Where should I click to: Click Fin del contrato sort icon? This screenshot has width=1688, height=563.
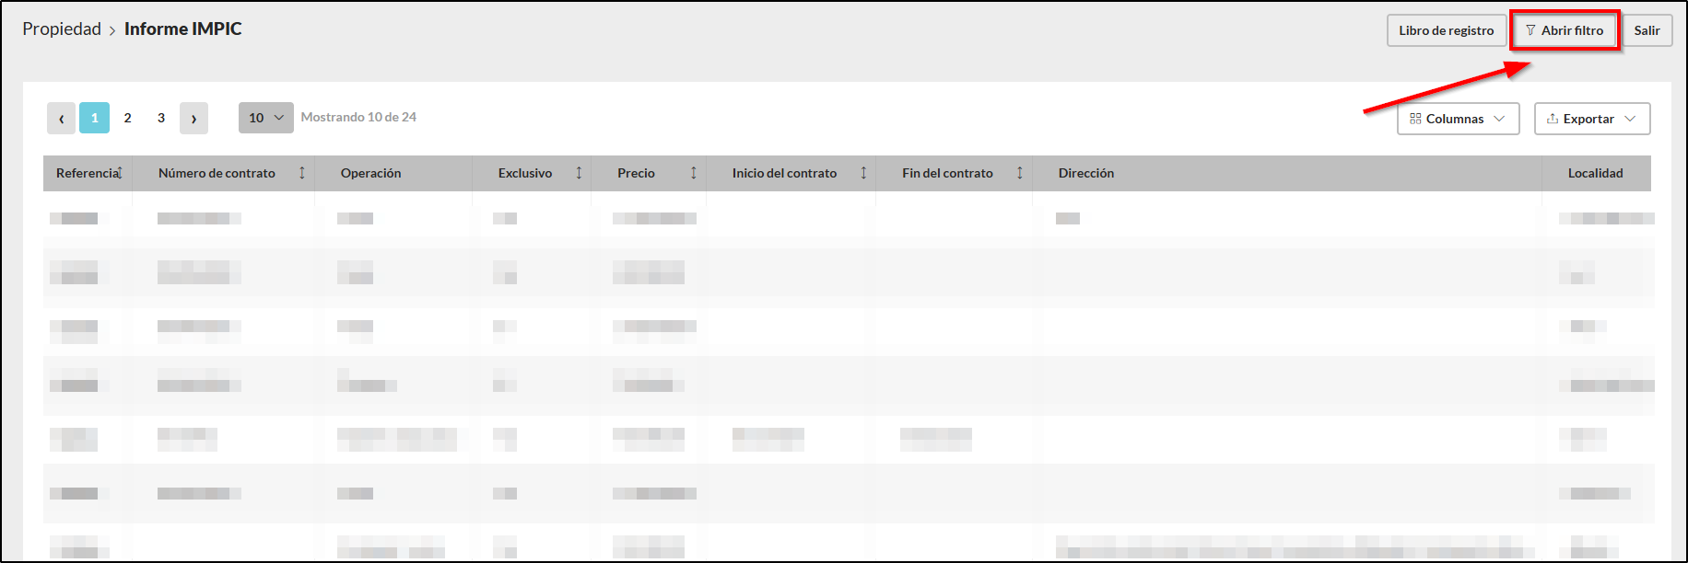tap(1020, 173)
